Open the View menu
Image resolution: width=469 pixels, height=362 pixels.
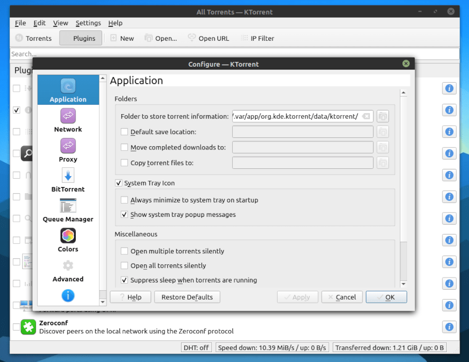[x=61, y=23]
